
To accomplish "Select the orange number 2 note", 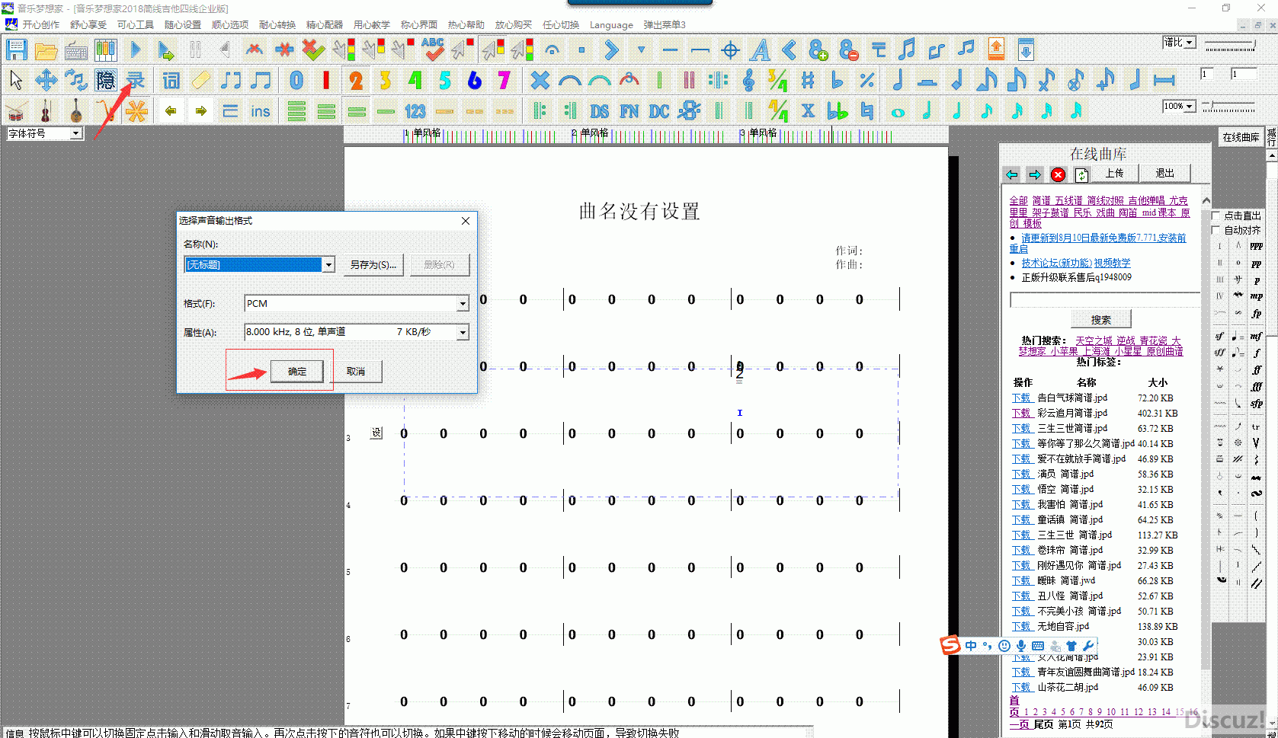I will (356, 80).
